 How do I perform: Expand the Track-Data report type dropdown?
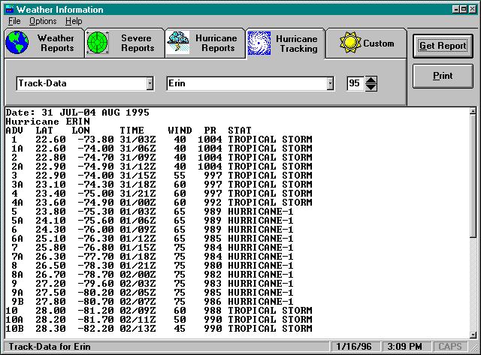coord(150,84)
